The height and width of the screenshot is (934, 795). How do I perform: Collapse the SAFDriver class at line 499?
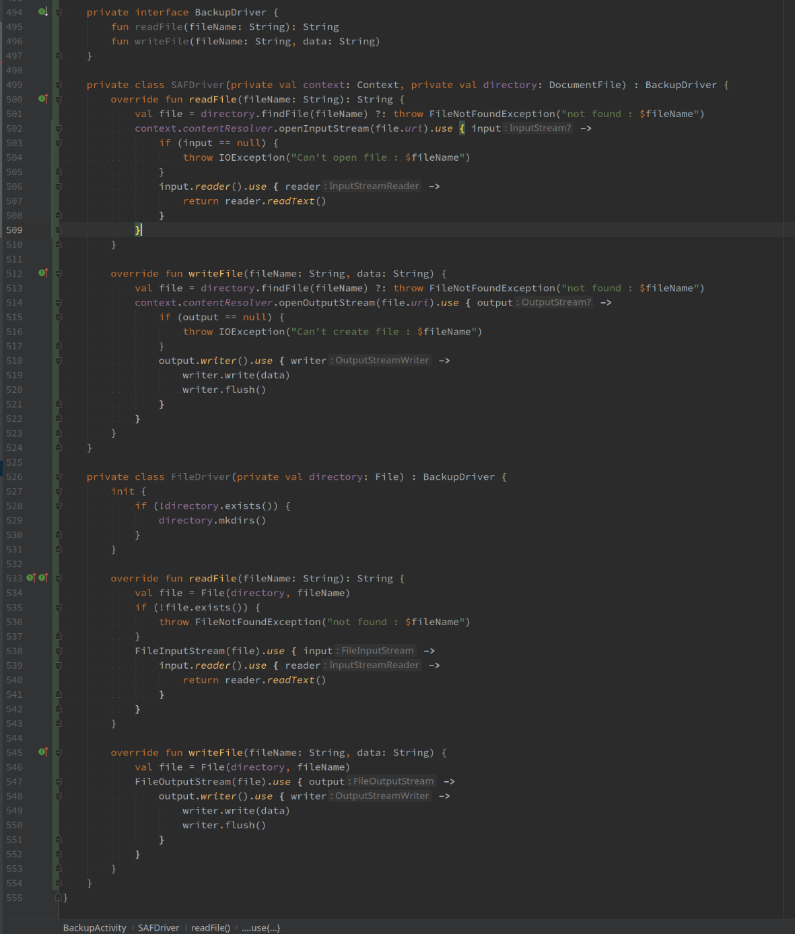pyautogui.click(x=59, y=85)
